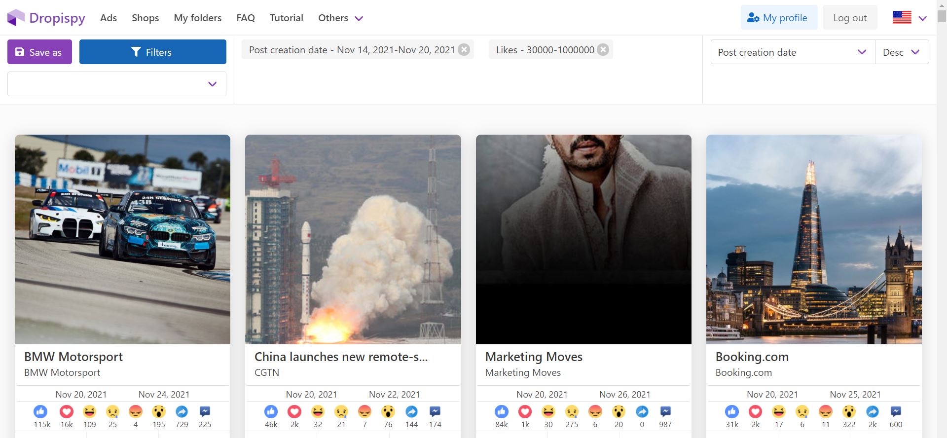Image resolution: width=947 pixels, height=438 pixels.
Task: Click the share icon on Booking.com card
Action: click(872, 411)
